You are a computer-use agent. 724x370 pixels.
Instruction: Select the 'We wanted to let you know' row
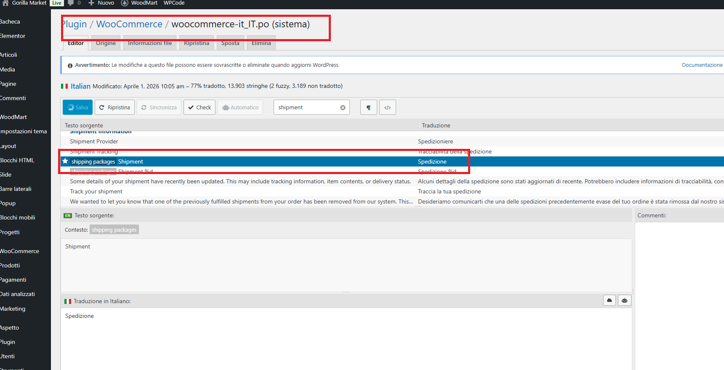[392, 201]
